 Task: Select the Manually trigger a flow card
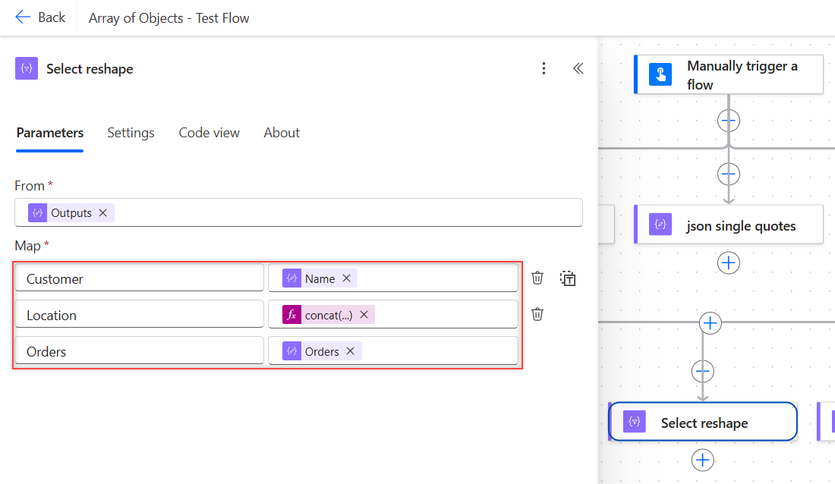point(729,74)
